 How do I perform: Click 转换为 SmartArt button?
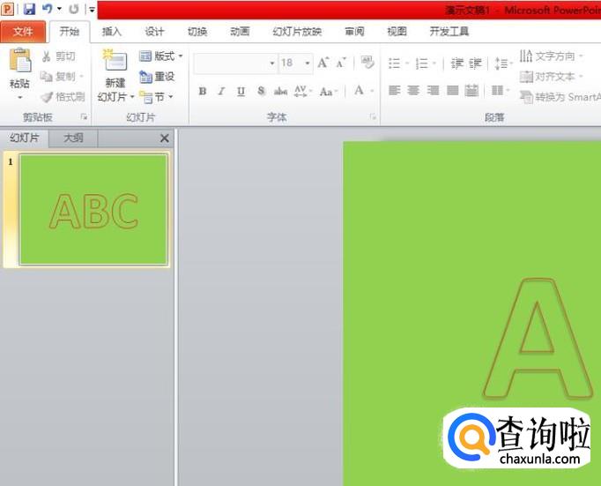tap(560, 97)
